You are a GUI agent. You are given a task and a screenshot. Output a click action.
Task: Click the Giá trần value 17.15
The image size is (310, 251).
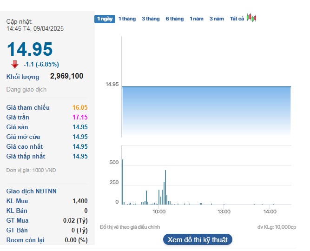80,117
